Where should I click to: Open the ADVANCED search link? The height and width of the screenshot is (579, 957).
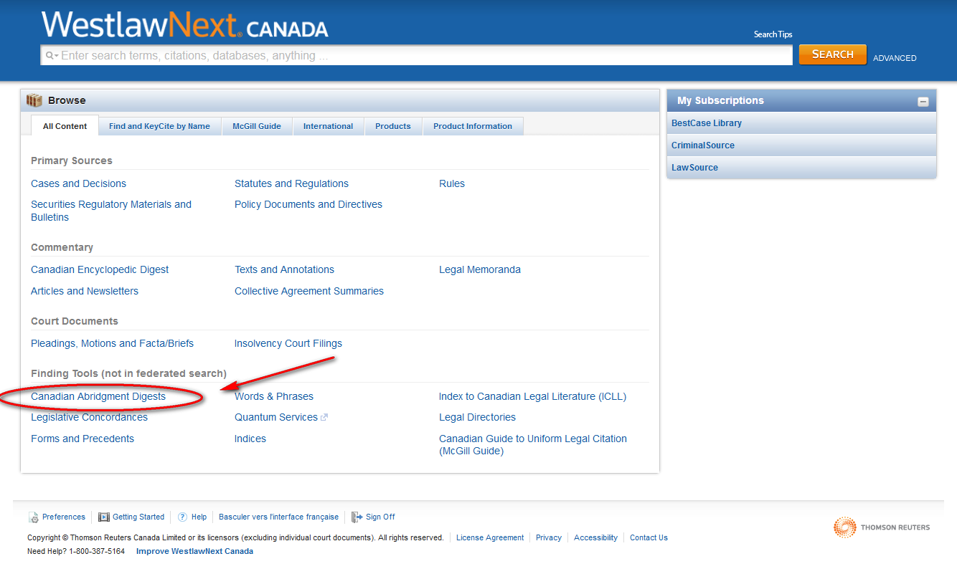tap(895, 58)
